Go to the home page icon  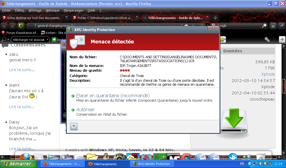tap(273, 26)
